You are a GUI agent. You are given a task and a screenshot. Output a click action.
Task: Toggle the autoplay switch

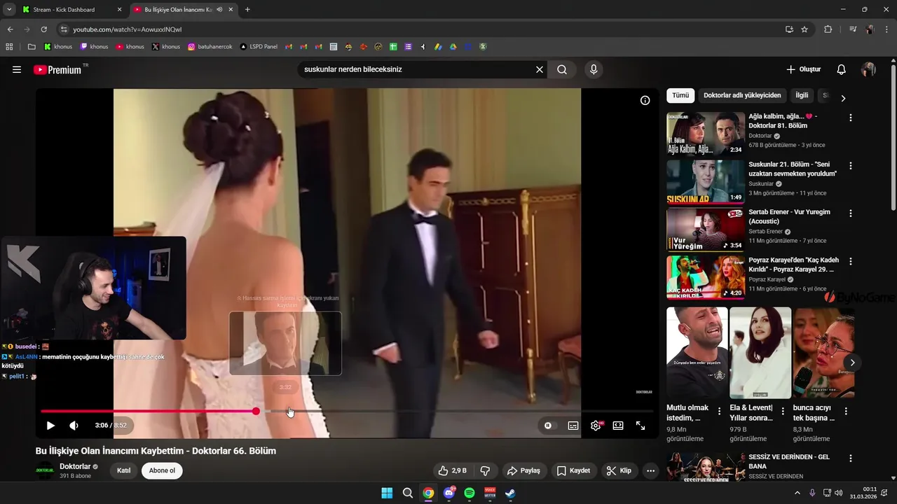(548, 426)
